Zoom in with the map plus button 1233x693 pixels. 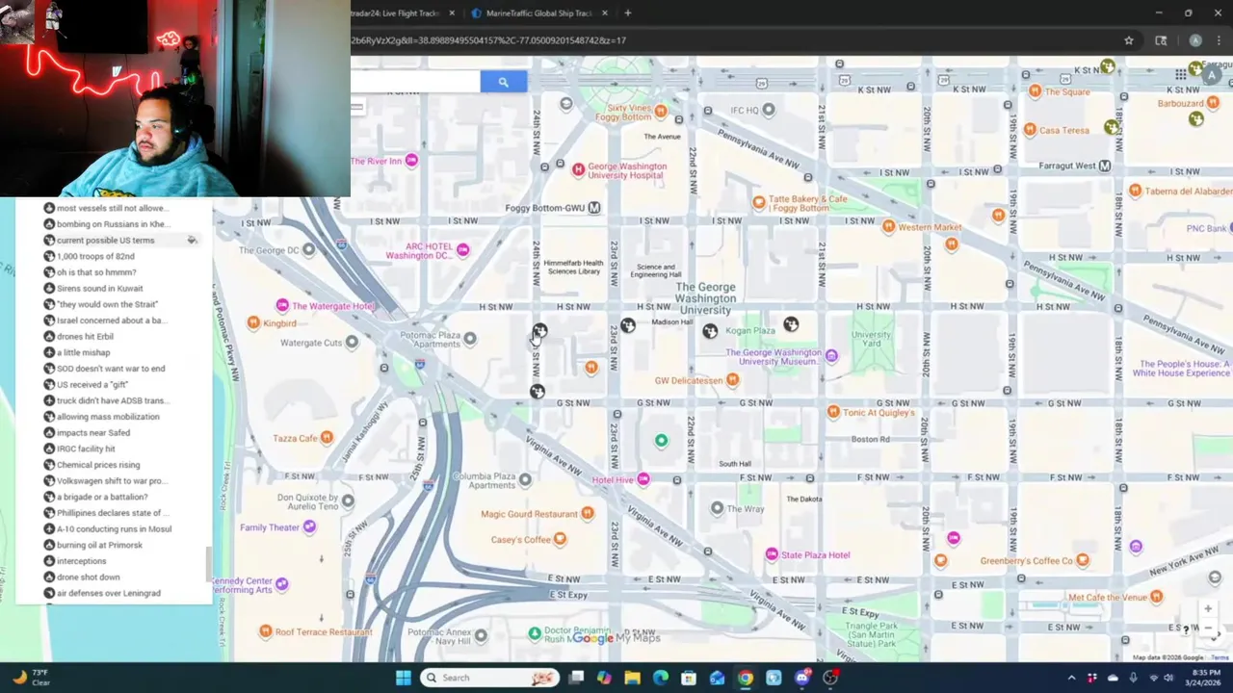point(1208,608)
